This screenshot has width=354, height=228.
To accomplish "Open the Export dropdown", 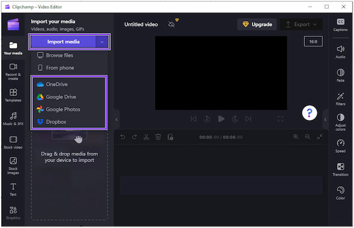I will tap(301, 24).
